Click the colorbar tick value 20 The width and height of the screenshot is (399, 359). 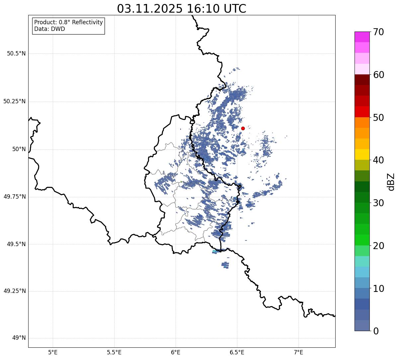pos(378,246)
